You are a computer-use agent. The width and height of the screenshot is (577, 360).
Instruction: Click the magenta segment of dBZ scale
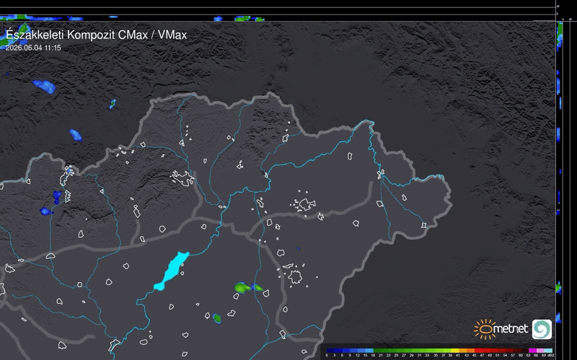pos(532,351)
